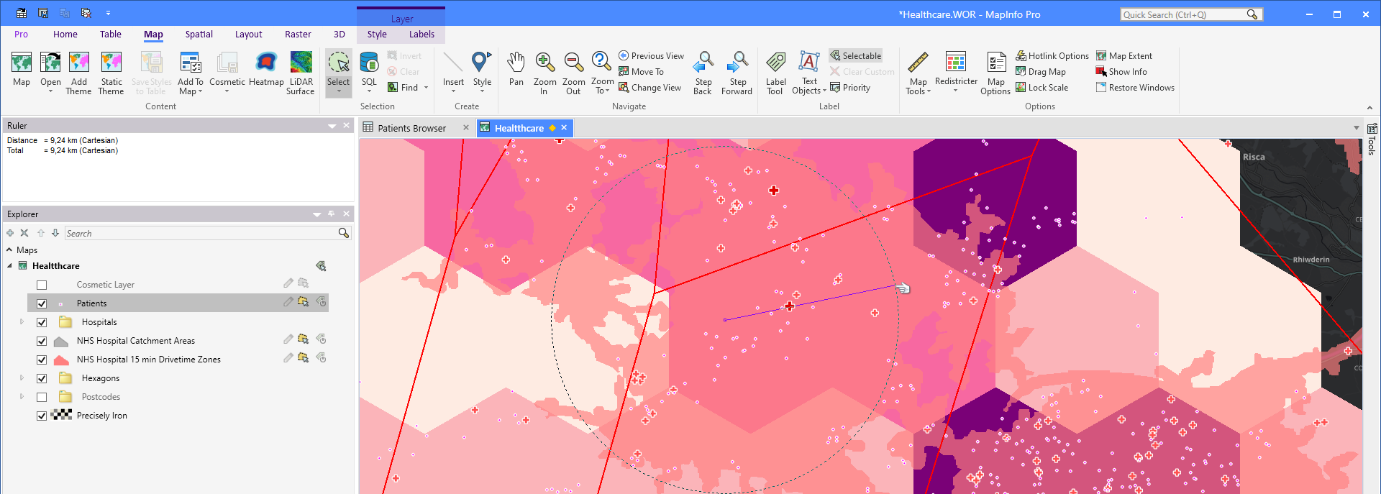
Task: Expand the Hospitals folder
Action: click(22, 322)
